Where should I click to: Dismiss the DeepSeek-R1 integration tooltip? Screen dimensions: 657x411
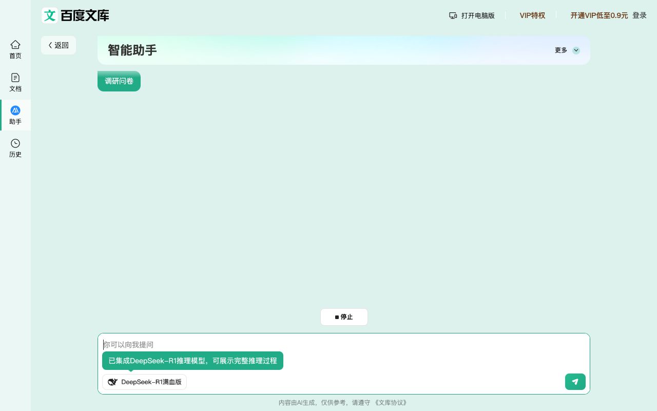coord(192,361)
